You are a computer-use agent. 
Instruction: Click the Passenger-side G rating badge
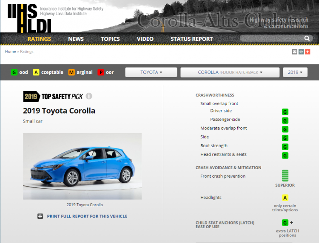[x=285, y=120]
